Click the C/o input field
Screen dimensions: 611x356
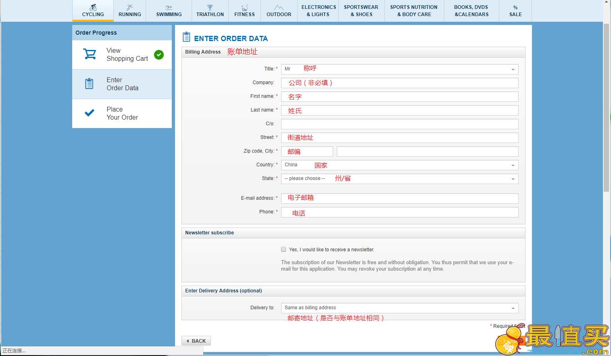400,124
